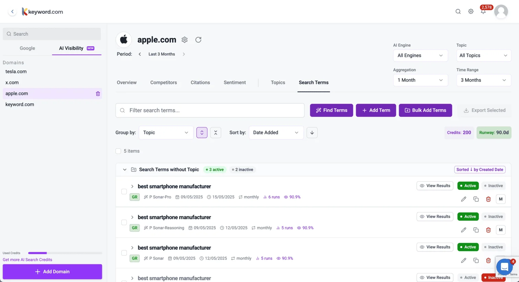Switch to the Competitors tab

click(164, 83)
